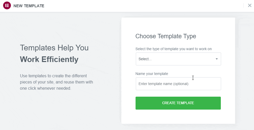Click the "Templates Help You" heading
The width and height of the screenshot is (254, 130).
[x=54, y=48]
